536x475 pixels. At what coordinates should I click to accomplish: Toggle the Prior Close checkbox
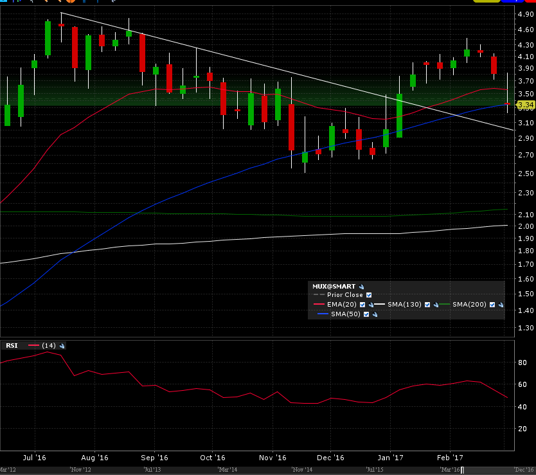(x=368, y=295)
